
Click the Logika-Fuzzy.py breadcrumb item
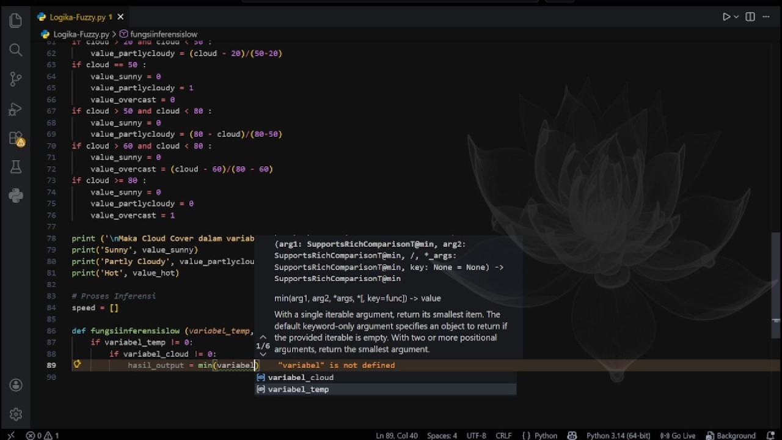[x=76, y=34]
